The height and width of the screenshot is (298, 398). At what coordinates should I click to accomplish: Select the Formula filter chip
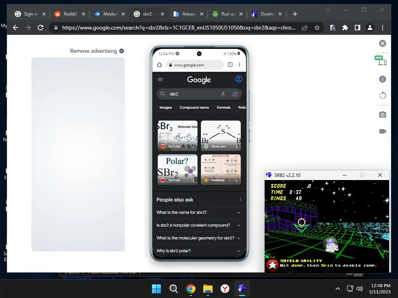coord(223,107)
